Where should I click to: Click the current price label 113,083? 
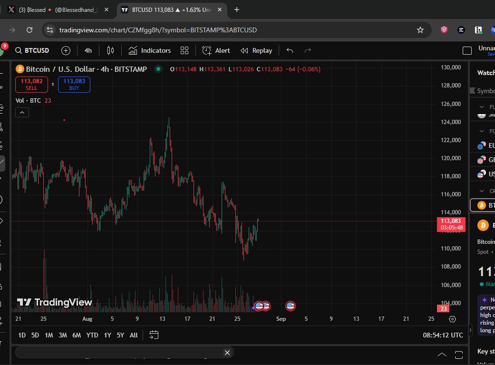point(451,224)
